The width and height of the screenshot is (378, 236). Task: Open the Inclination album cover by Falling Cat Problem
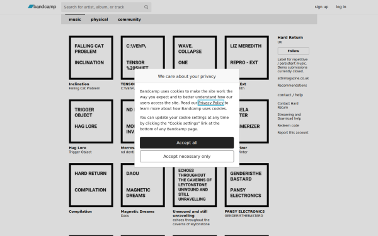pyautogui.click(x=91, y=57)
